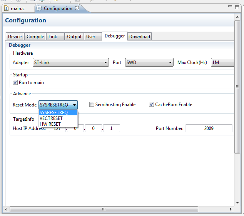
Task: Switch to the main.c editor tab
Action: click(17, 8)
